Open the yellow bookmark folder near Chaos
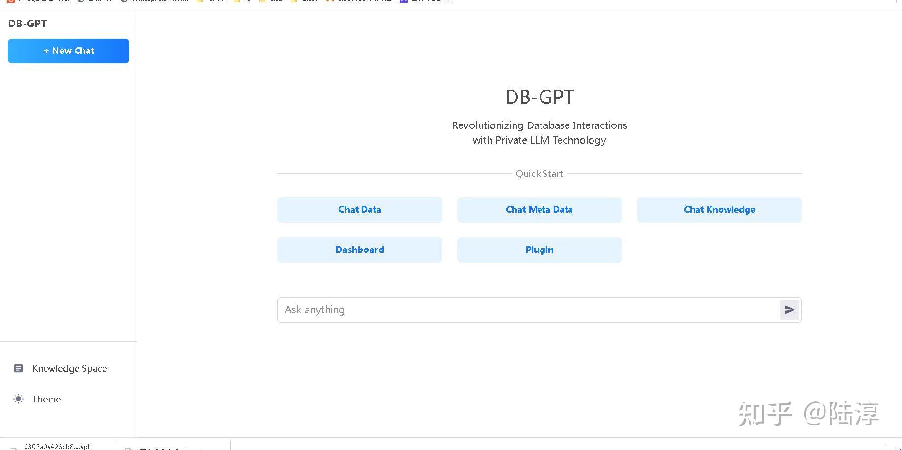The width and height of the screenshot is (902, 450). pos(294,1)
